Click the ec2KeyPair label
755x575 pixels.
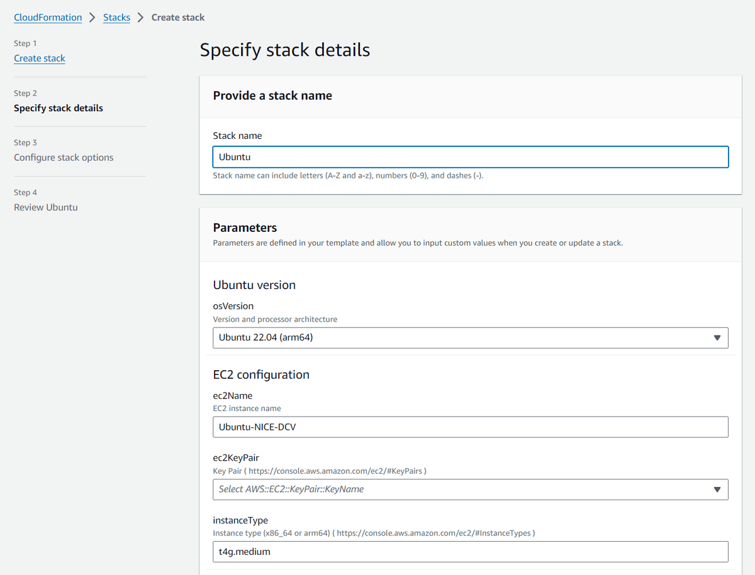(x=236, y=457)
